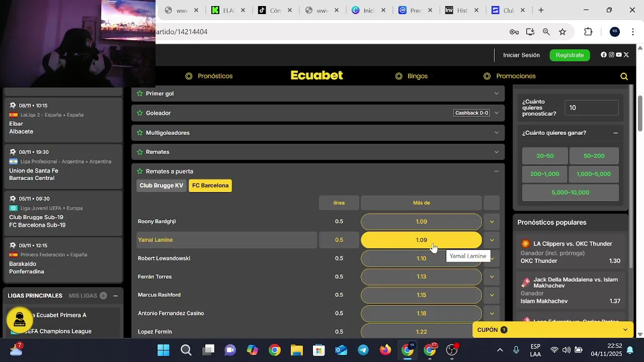This screenshot has width=644, height=362.
Task: Open Firefox from the taskbar
Action: (385, 350)
